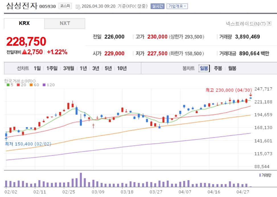Click the 1주일 line chart range
The width and height of the screenshot is (277, 197).
(x=52, y=68)
